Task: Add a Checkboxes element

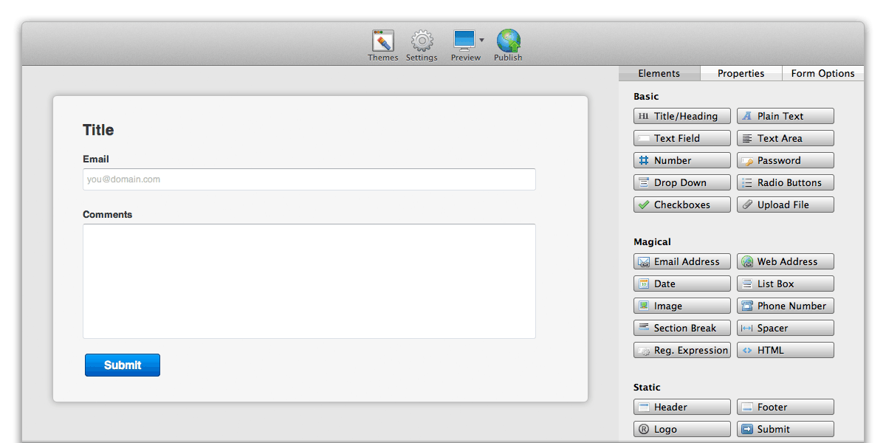Action: (x=681, y=205)
